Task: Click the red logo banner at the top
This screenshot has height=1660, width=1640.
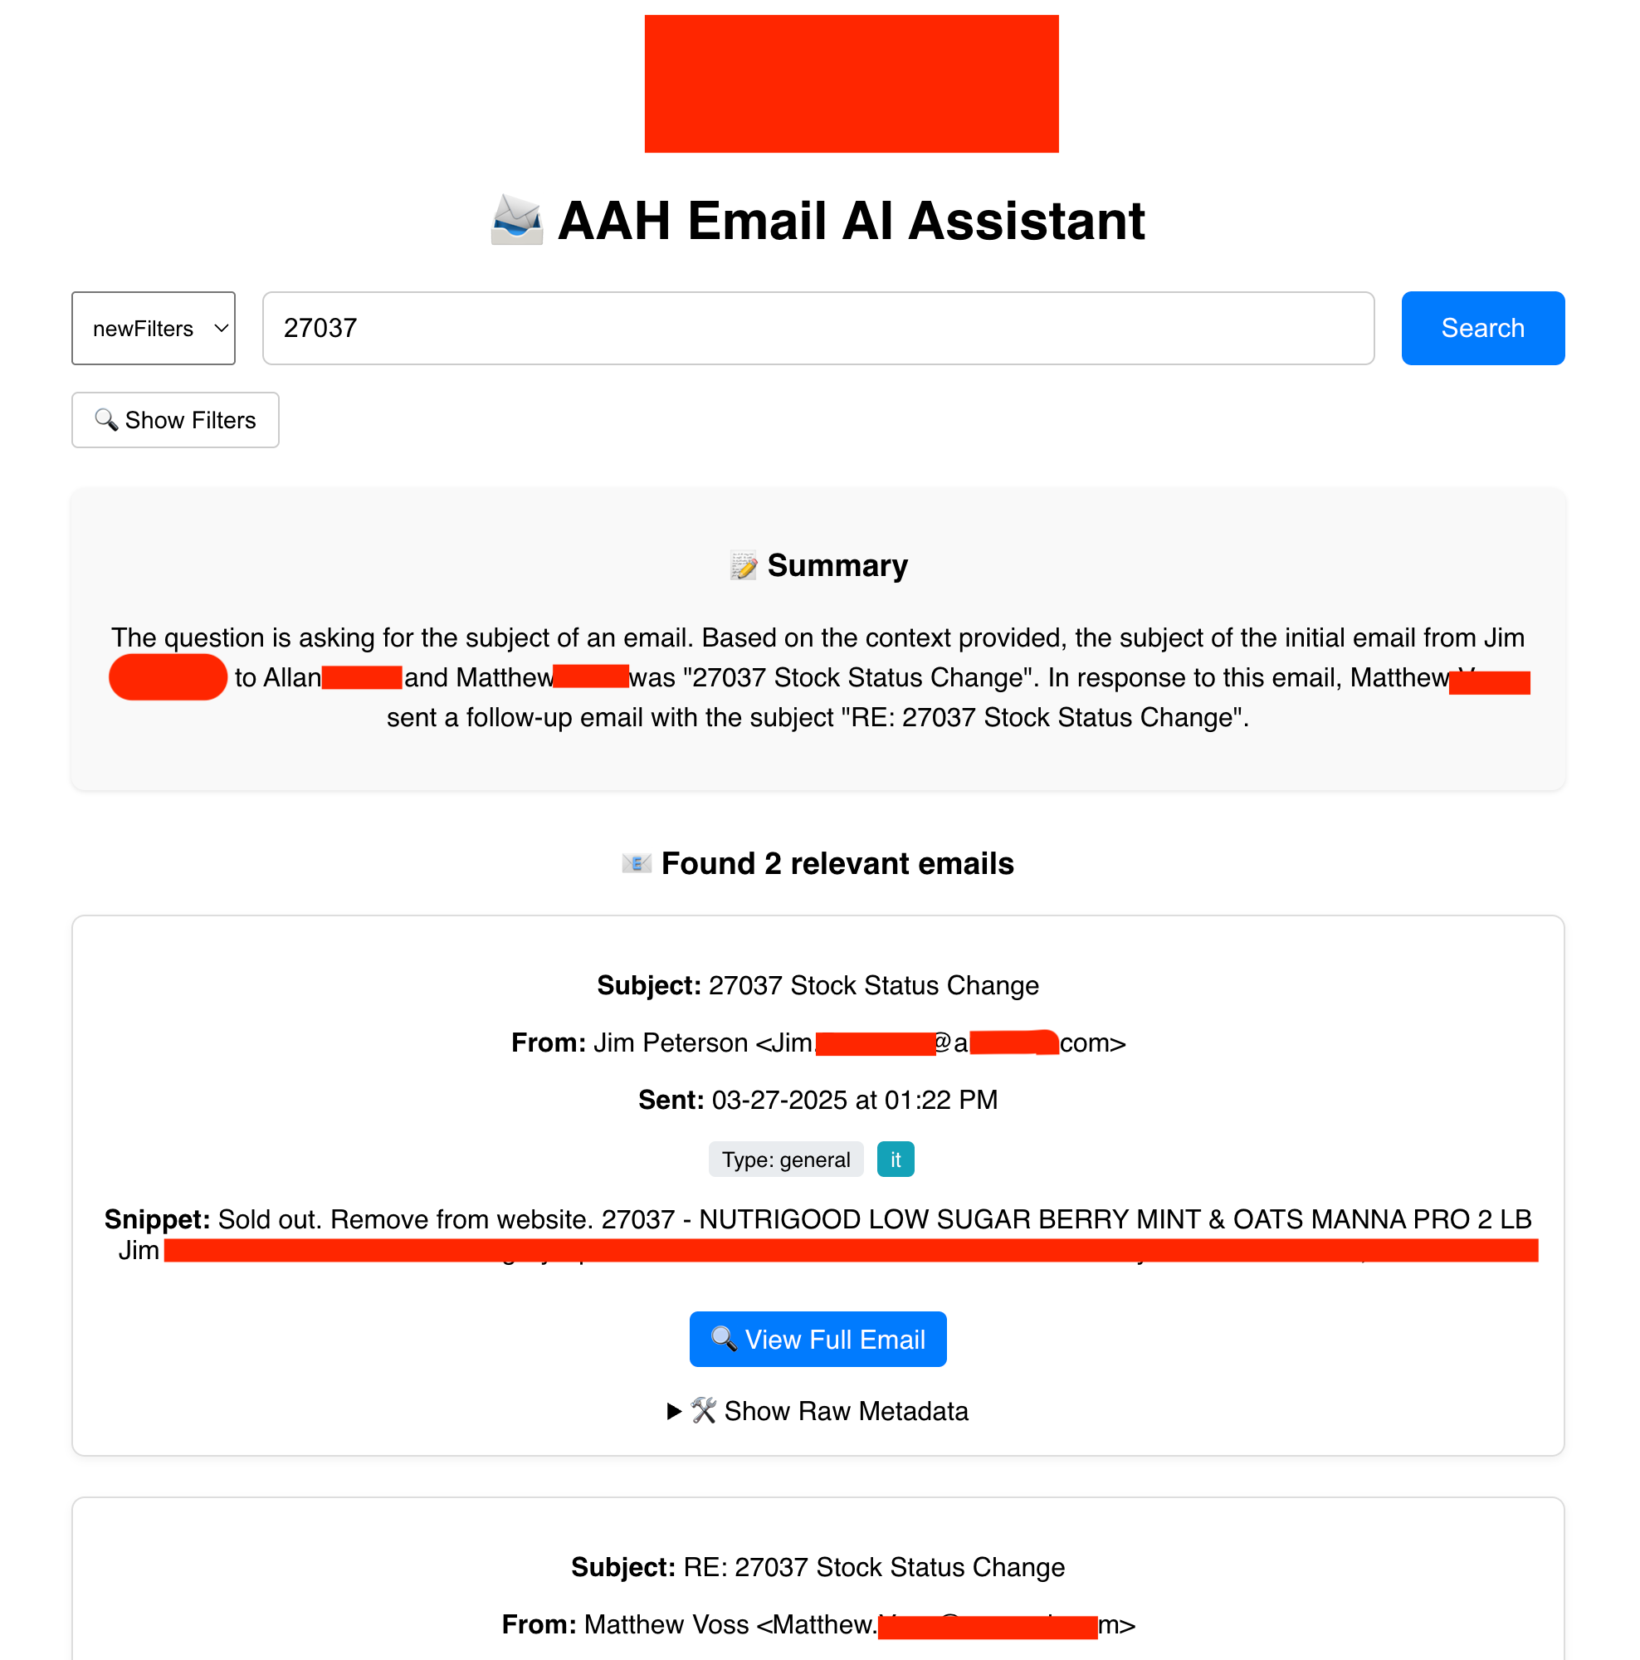Action: [851, 83]
